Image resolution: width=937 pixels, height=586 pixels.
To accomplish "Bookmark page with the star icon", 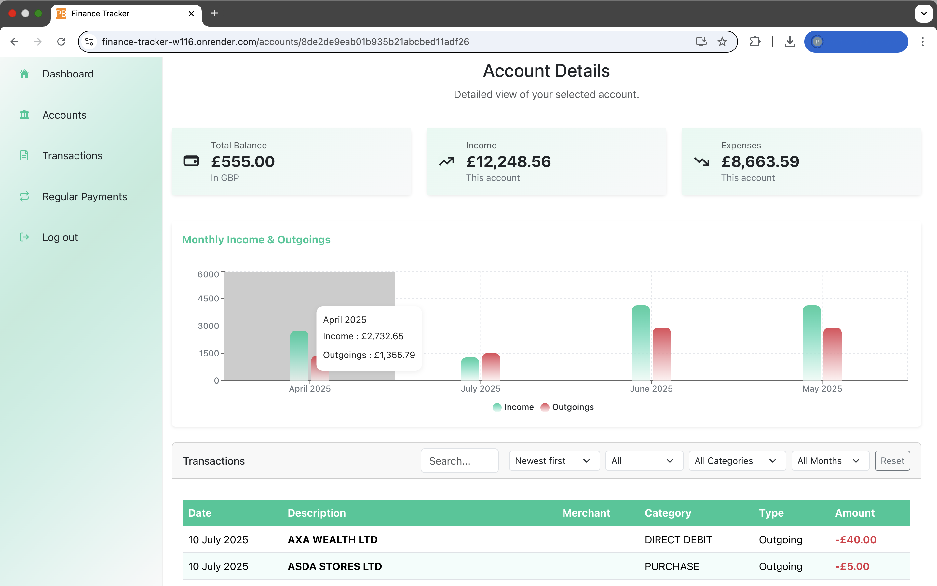I will [x=722, y=41].
